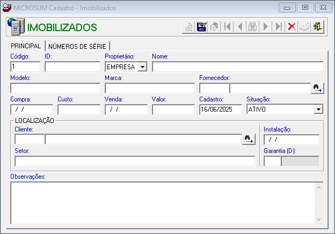Viewport: 335px width, 234px height.
Task: Click the Garantia (D) days field
Action: pyautogui.click(x=272, y=161)
